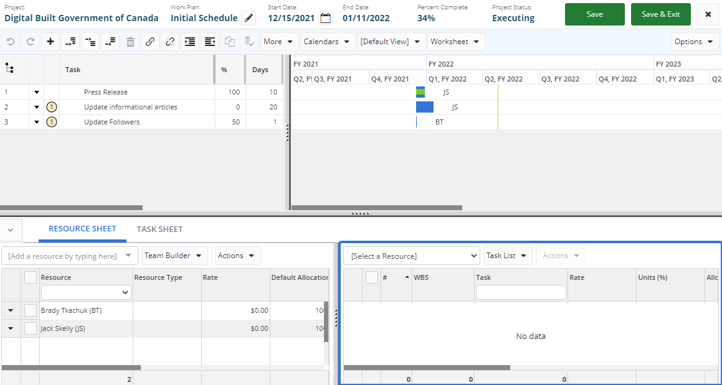This screenshot has height=385, width=722.
Task: Click the add task plus icon
Action: click(50, 42)
